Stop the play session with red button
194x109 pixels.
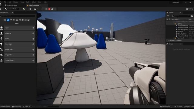click(49, 9)
